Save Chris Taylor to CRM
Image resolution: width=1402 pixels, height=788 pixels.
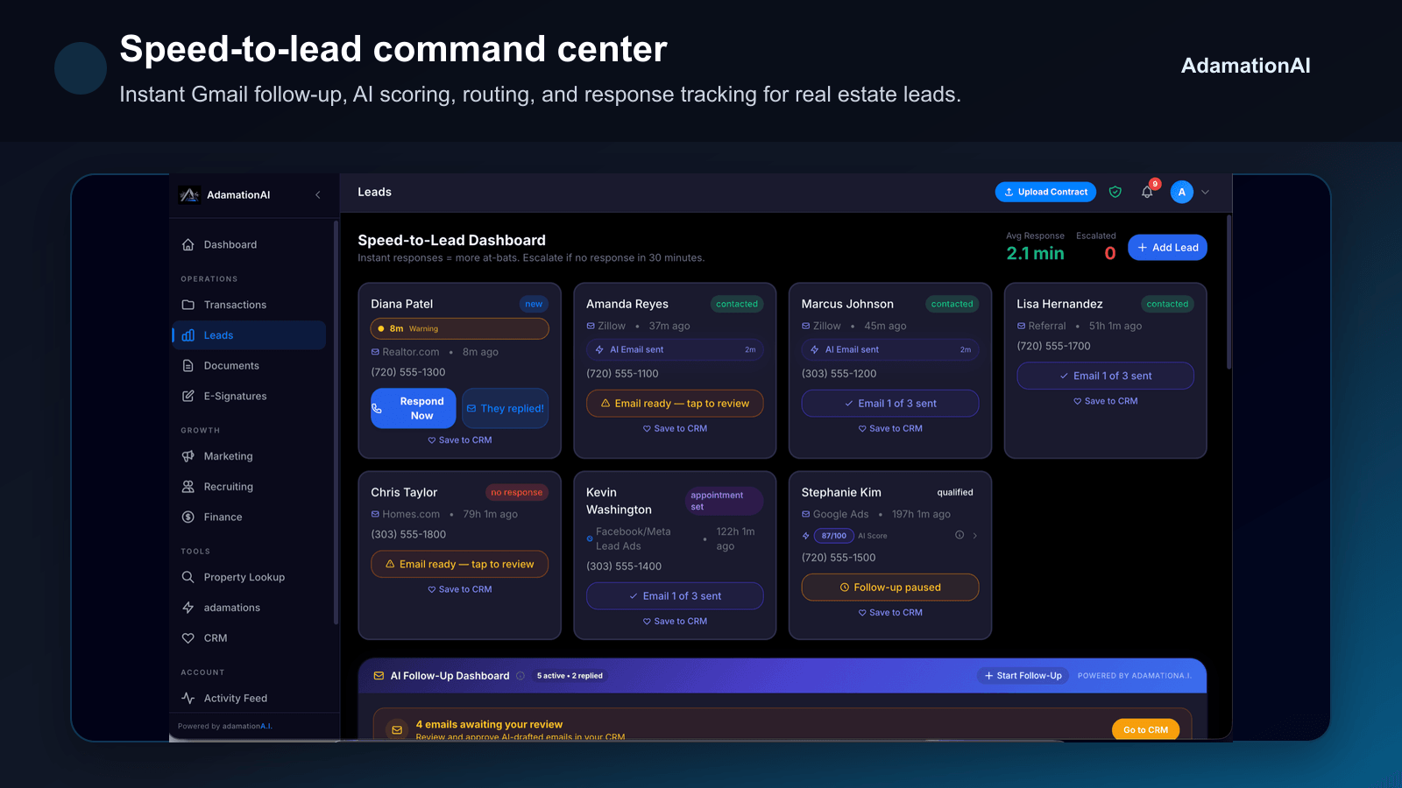pyautogui.click(x=460, y=590)
